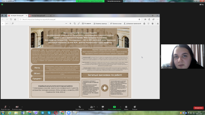Click Read aloud in PDF toolbar
This screenshot has height=115, width=205.
pos(116,24)
